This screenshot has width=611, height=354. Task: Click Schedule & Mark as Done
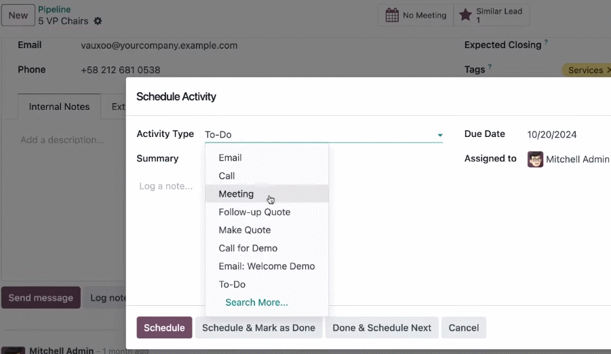[x=258, y=328]
